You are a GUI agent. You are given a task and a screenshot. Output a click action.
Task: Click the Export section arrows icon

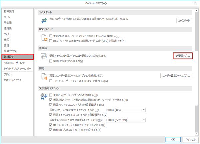tap(43, 20)
